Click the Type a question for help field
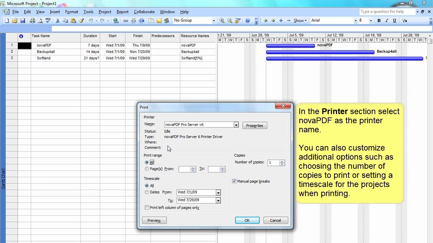The width and height of the screenshot is (433, 243). (387, 11)
